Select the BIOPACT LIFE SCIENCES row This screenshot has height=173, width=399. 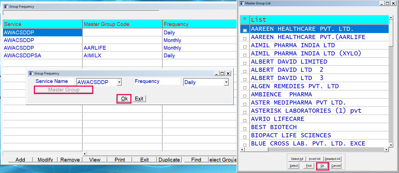pyautogui.click(x=319, y=135)
